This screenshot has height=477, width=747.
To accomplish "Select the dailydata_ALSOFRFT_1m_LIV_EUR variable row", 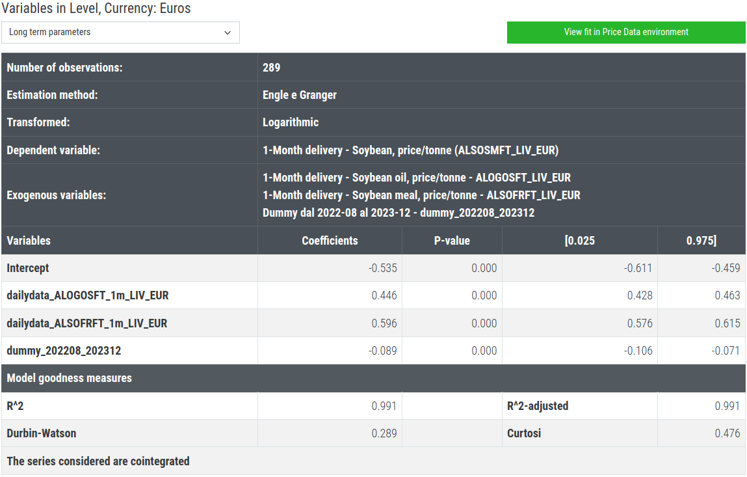I will click(x=87, y=323).
